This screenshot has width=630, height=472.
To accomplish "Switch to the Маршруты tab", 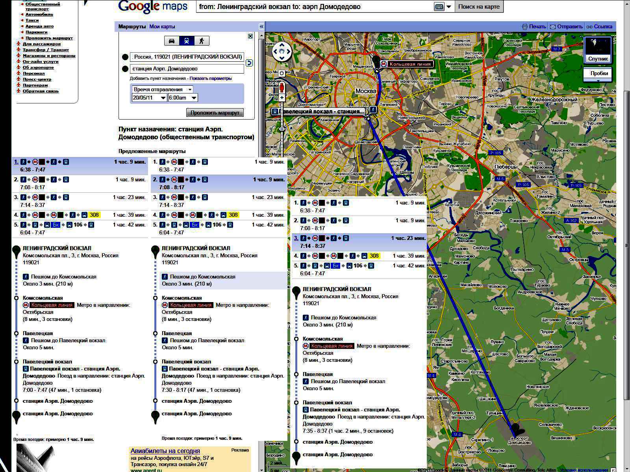I will 132,27.
